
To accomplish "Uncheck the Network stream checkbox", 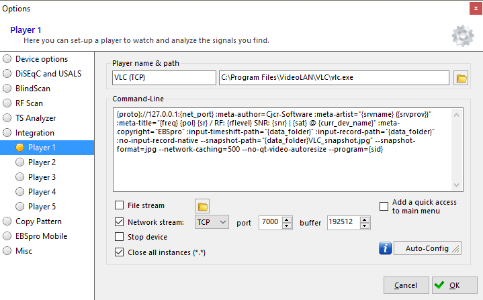I will coord(120,221).
